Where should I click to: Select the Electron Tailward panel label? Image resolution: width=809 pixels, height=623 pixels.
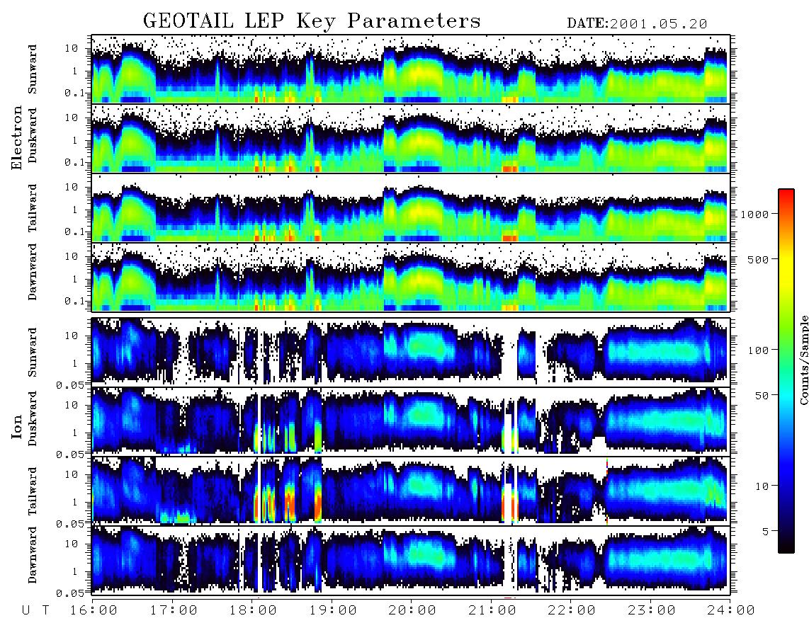click(x=33, y=208)
